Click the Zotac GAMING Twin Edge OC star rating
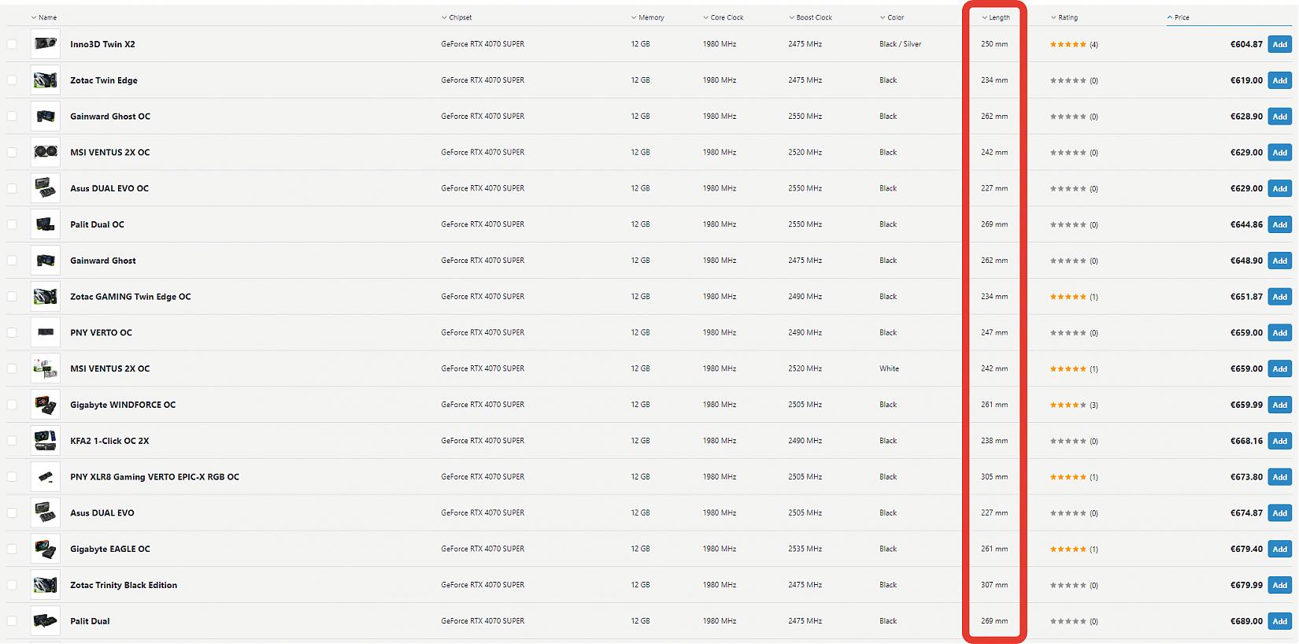This screenshot has height=644, width=1299. [x=1068, y=297]
